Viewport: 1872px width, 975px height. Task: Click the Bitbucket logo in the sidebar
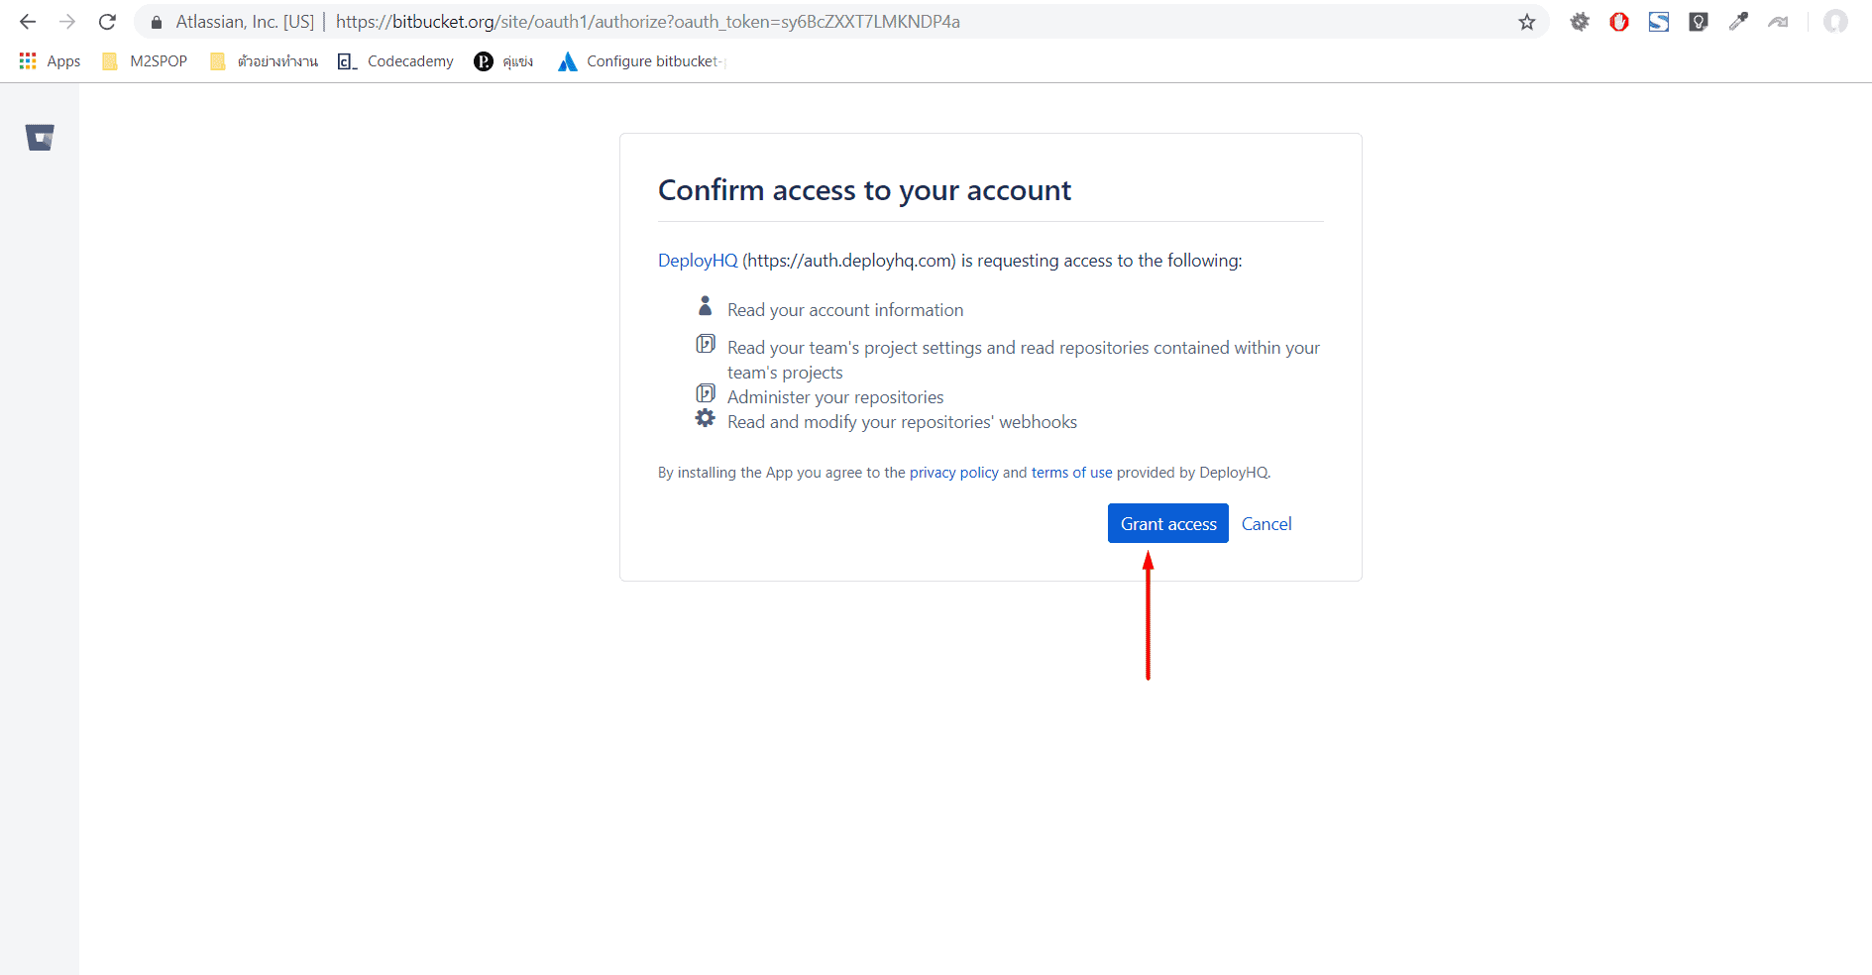[x=39, y=138]
